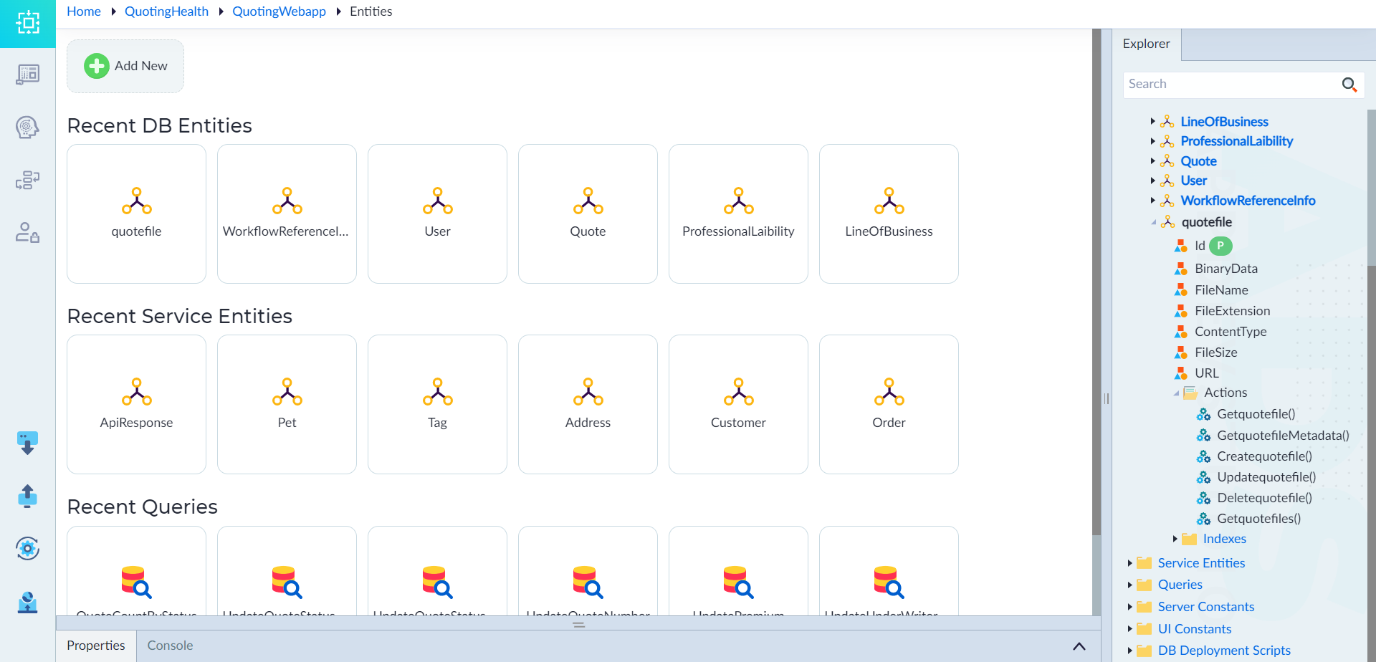Collapse the Actions folder in Explorer
Image resolution: width=1376 pixels, height=662 pixels.
tap(1175, 393)
